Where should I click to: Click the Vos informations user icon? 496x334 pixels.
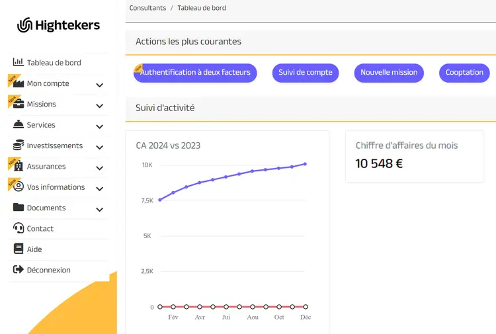point(19,187)
